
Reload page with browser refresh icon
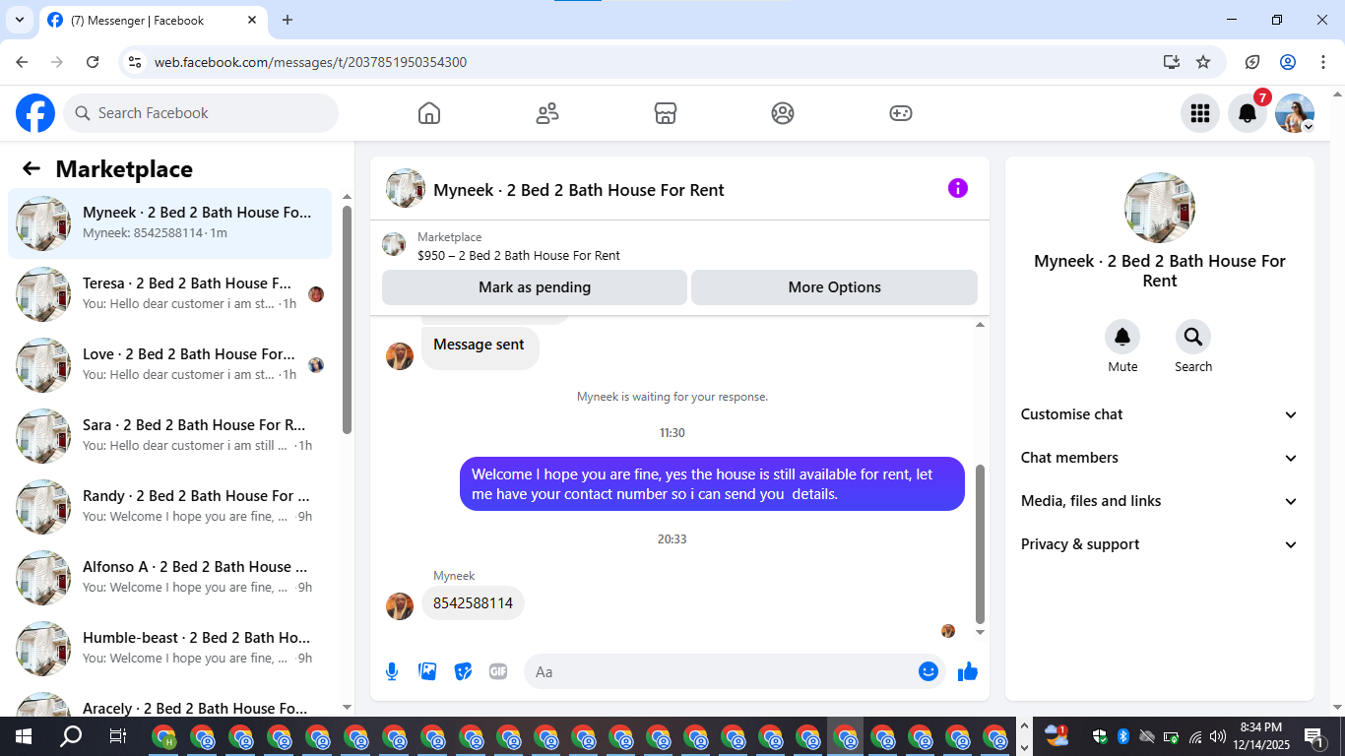[x=93, y=62]
